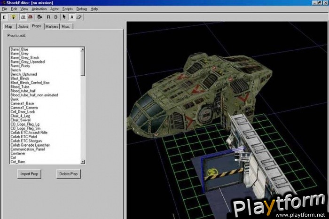The height and width of the screenshot is (219, 329).
Task: Click the red grid view icon
Action: [31, 17]
